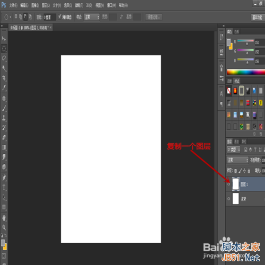Open the 编辑 (Edit) menu
The width and height of the screenshot is (265, 265).
point(24,5)
